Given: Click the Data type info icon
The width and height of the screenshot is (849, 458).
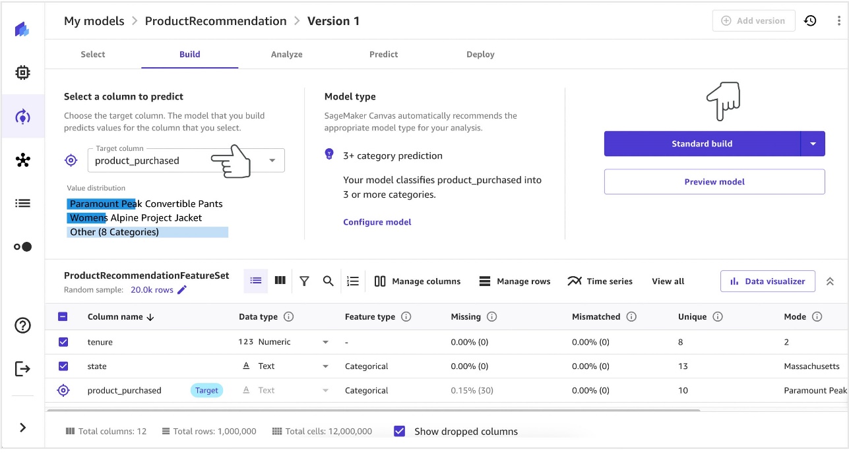Looking at the screenshot, I should click(x=288, y=317).
